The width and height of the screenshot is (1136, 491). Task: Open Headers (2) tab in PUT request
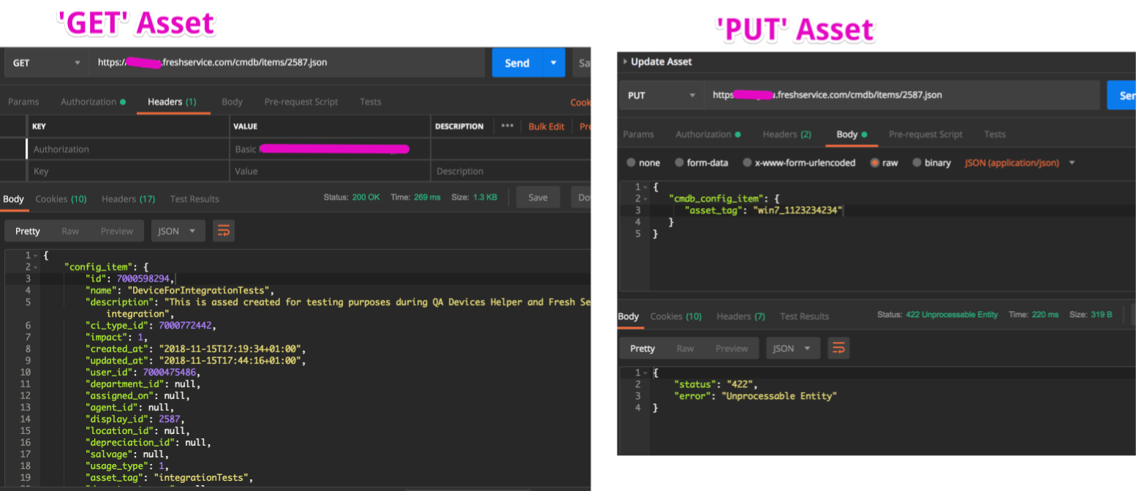[x=787, y=134]
